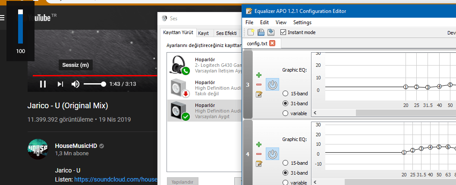Click the scroll-left arrow of filter 3 graph
This screenshot has height=185, width=456.
(314, 113)
